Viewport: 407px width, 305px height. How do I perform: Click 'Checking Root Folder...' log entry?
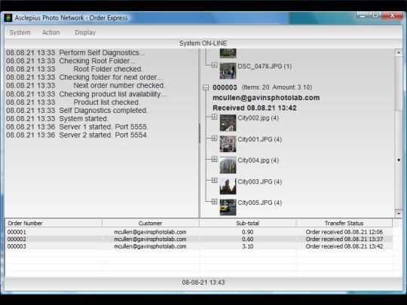(71, 61)
